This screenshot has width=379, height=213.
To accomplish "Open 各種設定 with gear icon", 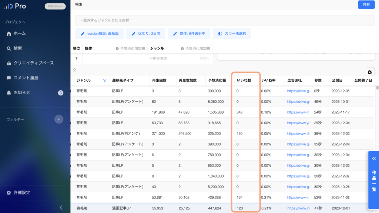I will 21,193.
